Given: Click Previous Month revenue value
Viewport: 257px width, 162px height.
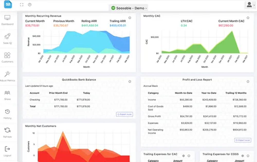Looking at the screenshot, I should (61, 25).
